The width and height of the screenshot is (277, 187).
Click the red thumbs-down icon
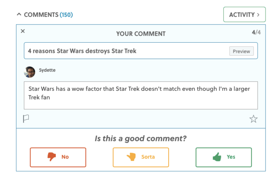pos(52,157)
